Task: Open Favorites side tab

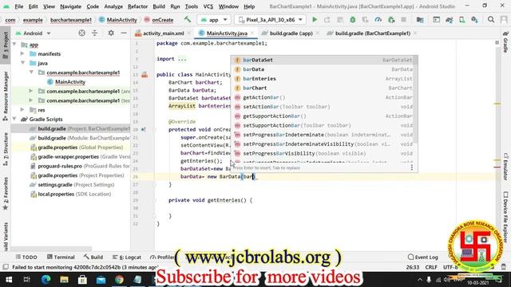Action: (x=6, y=194)
